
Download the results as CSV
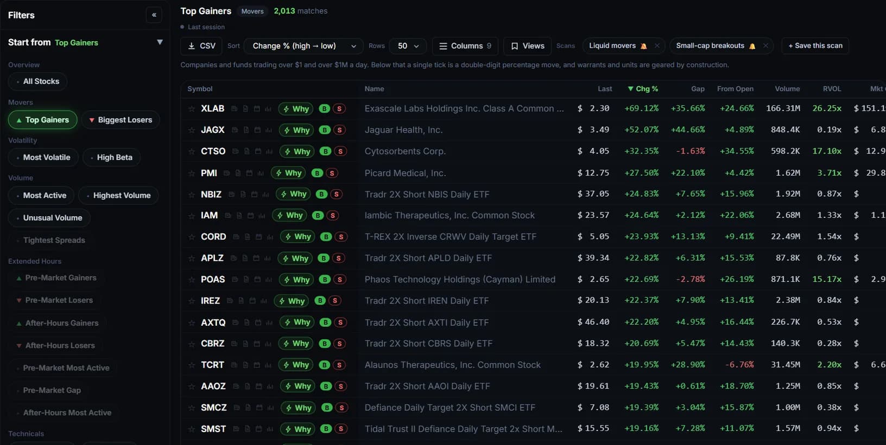(201, 46)
